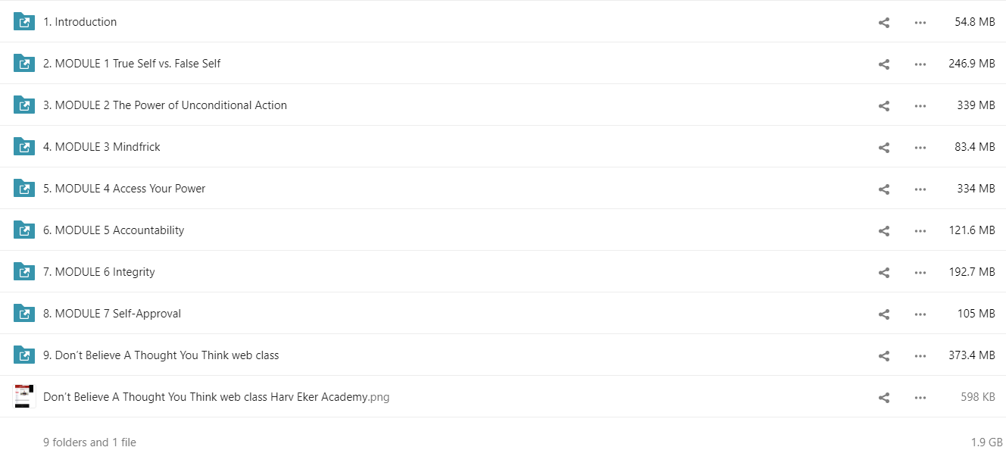Share the MODULE 5 Accountability folder
Image resolution: width=1006 pixels, height=469 pixels.
click(883, 230)
